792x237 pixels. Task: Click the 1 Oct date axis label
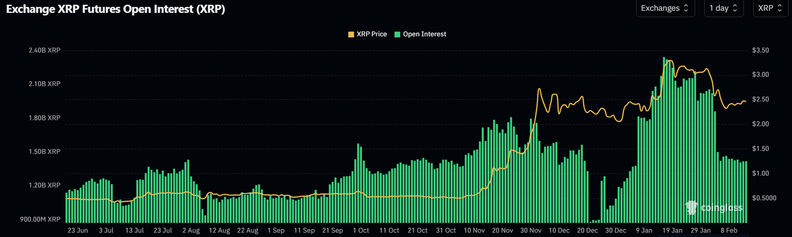[360, 230]
